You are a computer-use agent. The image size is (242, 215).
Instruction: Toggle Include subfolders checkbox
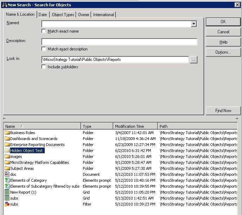pyautogui.click(x=44, y=67)
